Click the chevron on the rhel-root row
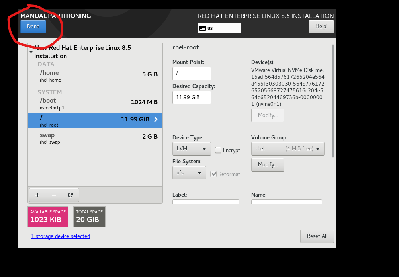 (156, 119)
